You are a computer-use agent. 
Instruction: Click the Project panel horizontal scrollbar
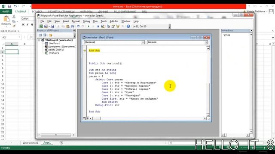(56, 135)
